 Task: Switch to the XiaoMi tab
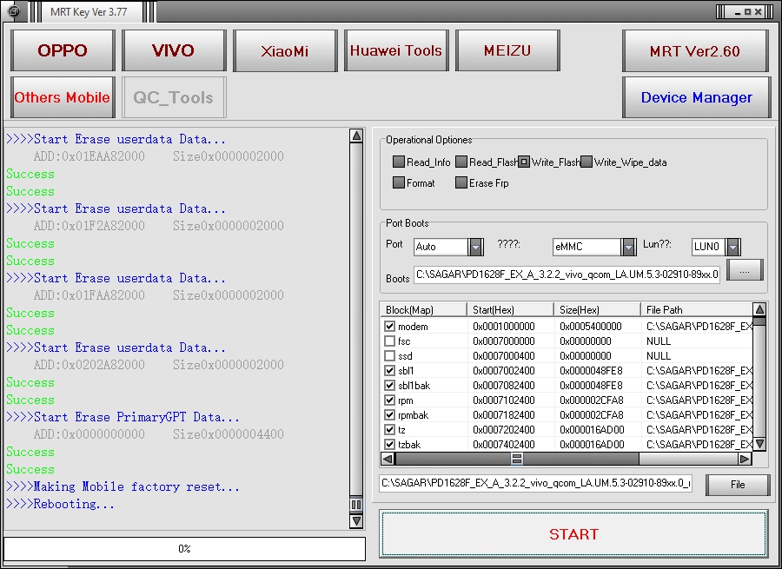tap(285, 50)
